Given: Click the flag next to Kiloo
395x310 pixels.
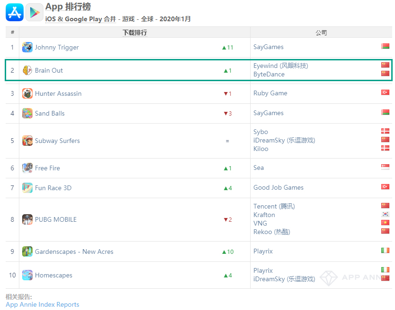Looking at the screenshot, I should (385, 148).
